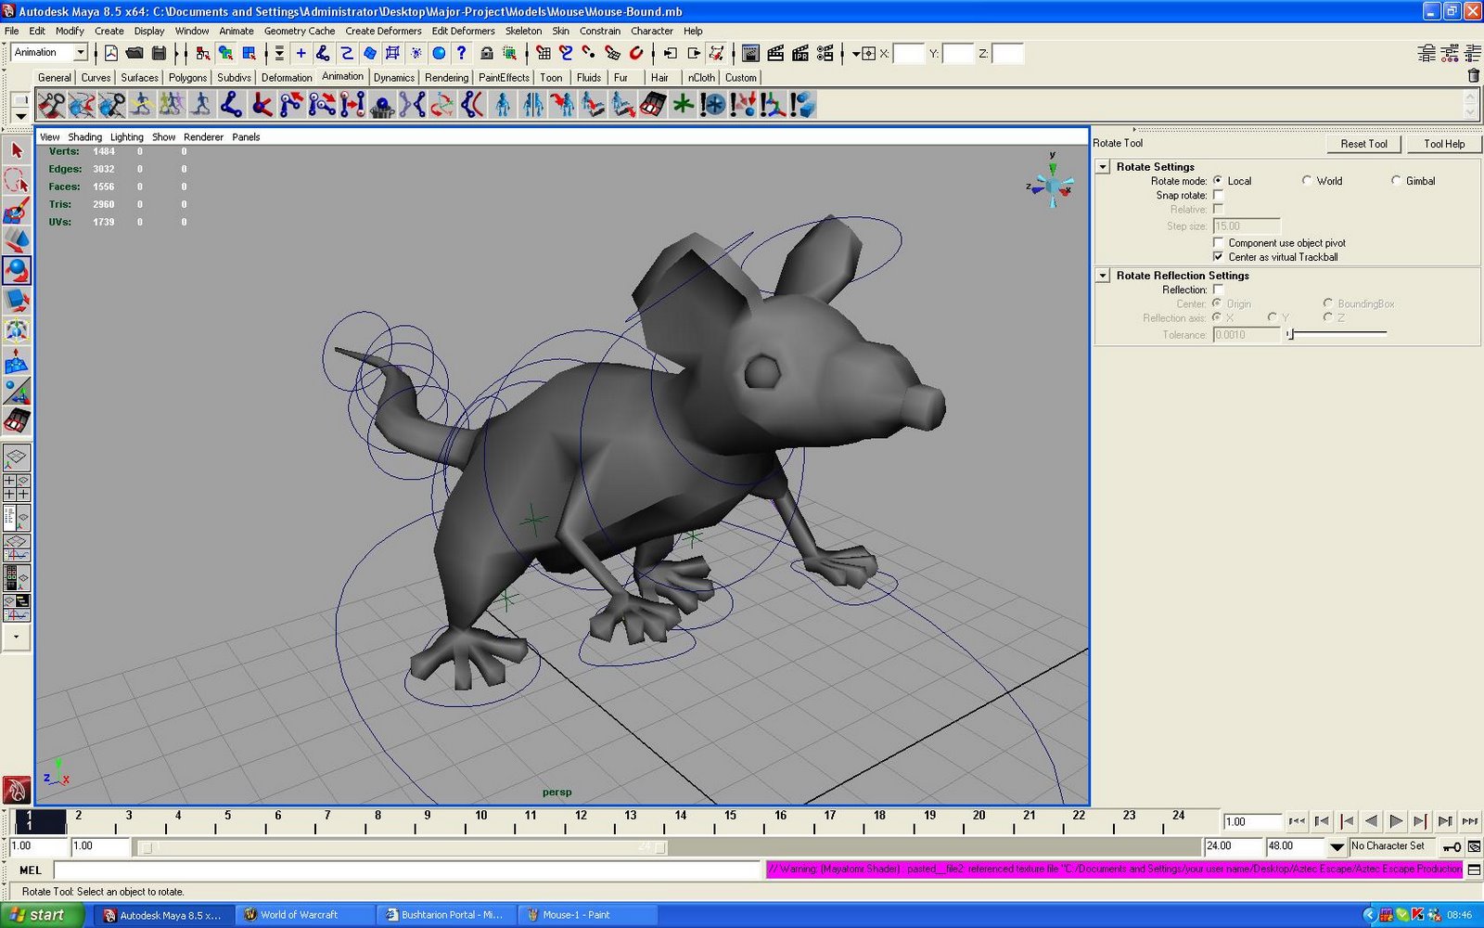Click the open scene folder icon

point(134,53)
